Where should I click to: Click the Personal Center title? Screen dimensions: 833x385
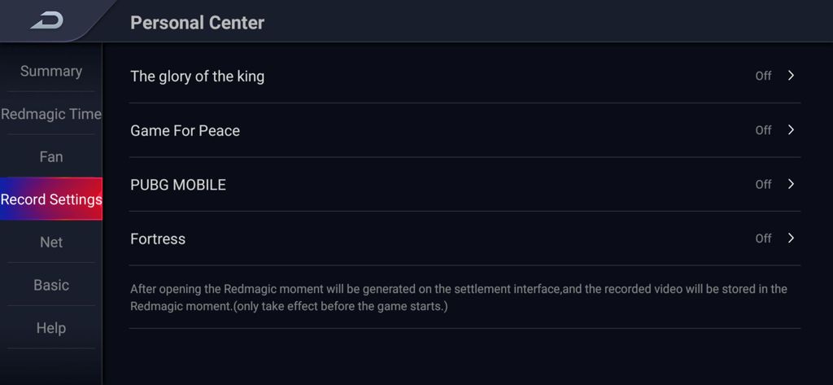pos(197,23)
